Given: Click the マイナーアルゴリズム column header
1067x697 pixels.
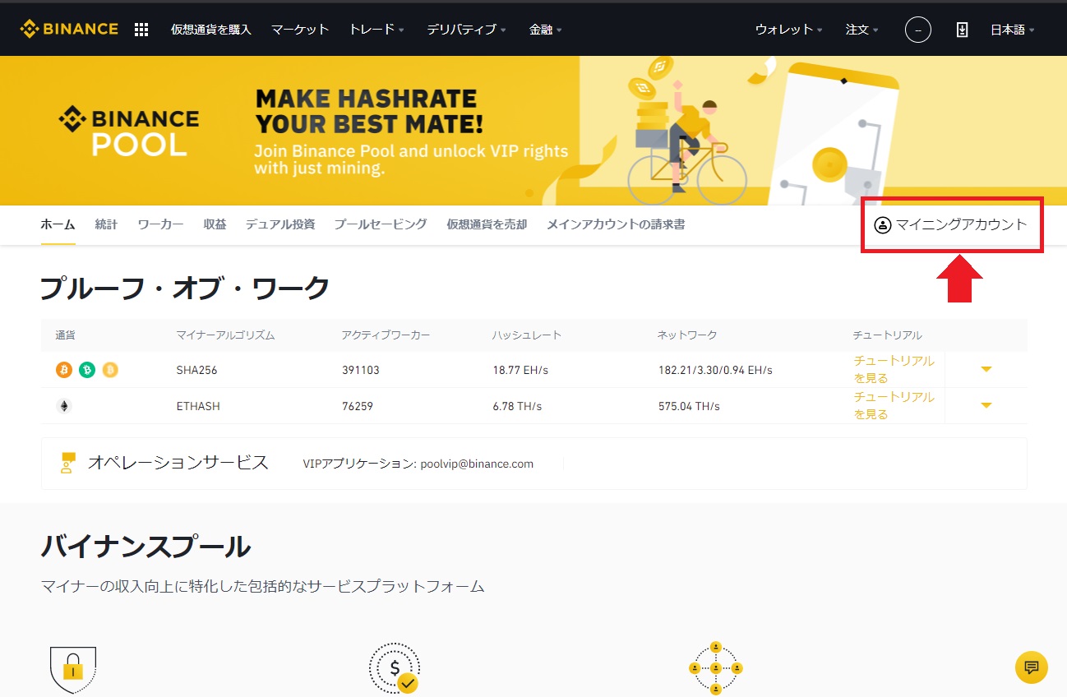Looking at the screenshot, I should coord(225,335).
